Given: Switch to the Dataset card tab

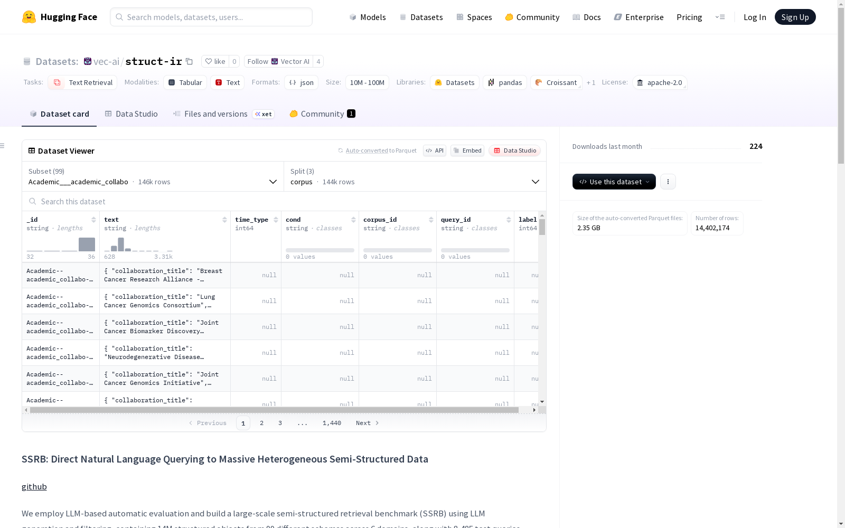Looking at the screenshot, I should (59, 114).
